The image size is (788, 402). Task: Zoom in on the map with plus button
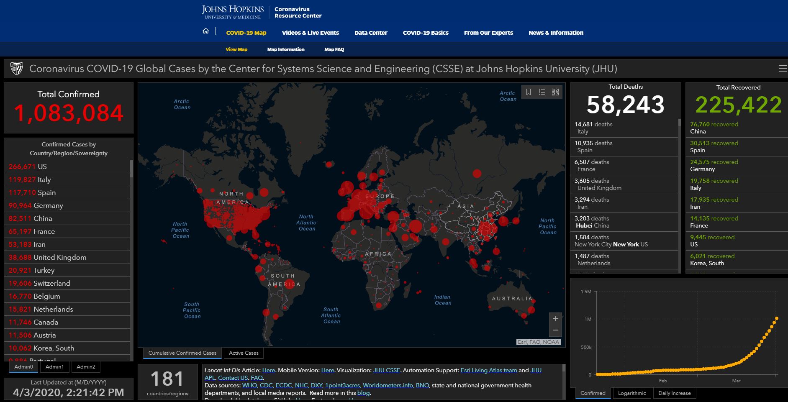555,319
